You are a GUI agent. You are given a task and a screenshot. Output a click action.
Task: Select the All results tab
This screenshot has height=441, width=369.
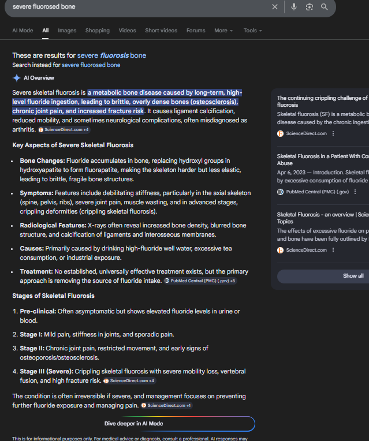(x=45, y=31)
